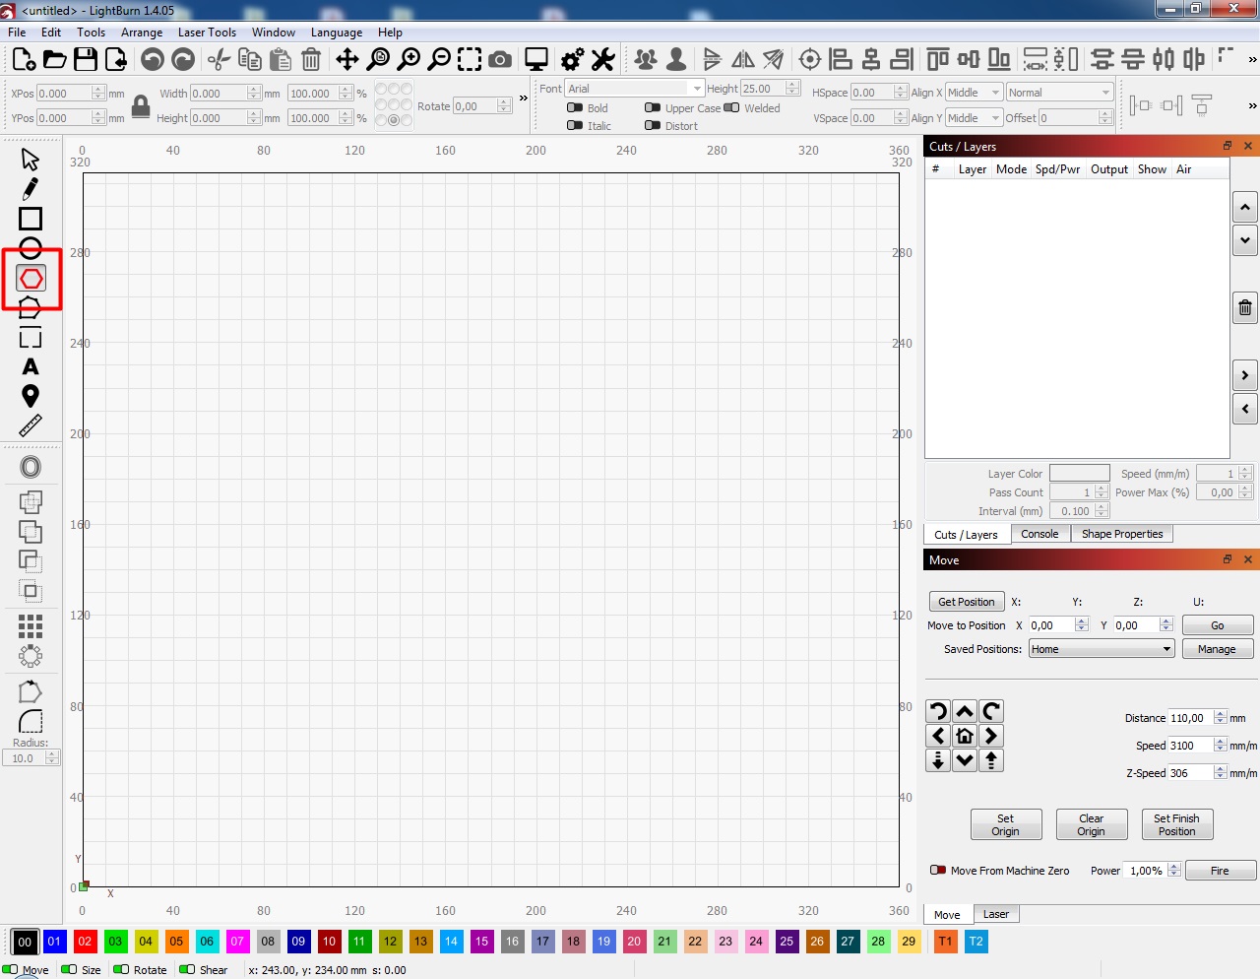Toggle the Shear status bar switch

click(187, 970)
